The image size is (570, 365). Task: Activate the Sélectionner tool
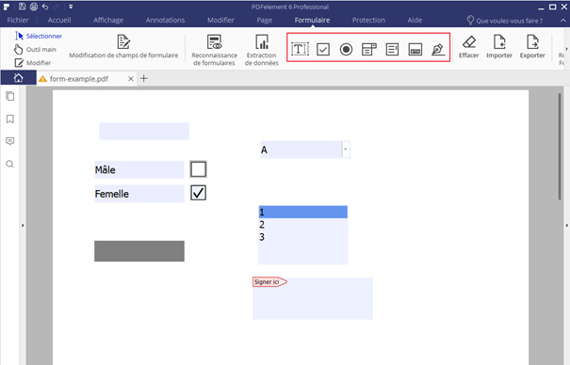[x=39, y=36]
